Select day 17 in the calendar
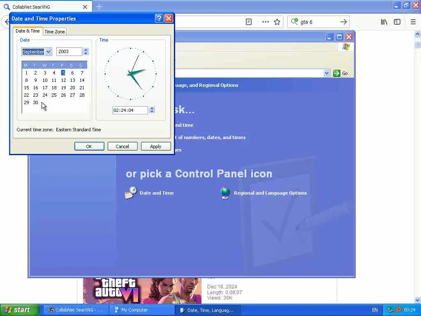The height and width of the screenshot is (316, 421). [45, 88]
